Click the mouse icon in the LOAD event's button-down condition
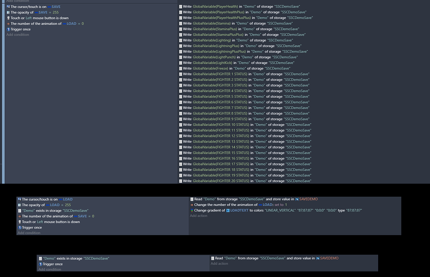 pyautogui.click(x=20, y=222)
